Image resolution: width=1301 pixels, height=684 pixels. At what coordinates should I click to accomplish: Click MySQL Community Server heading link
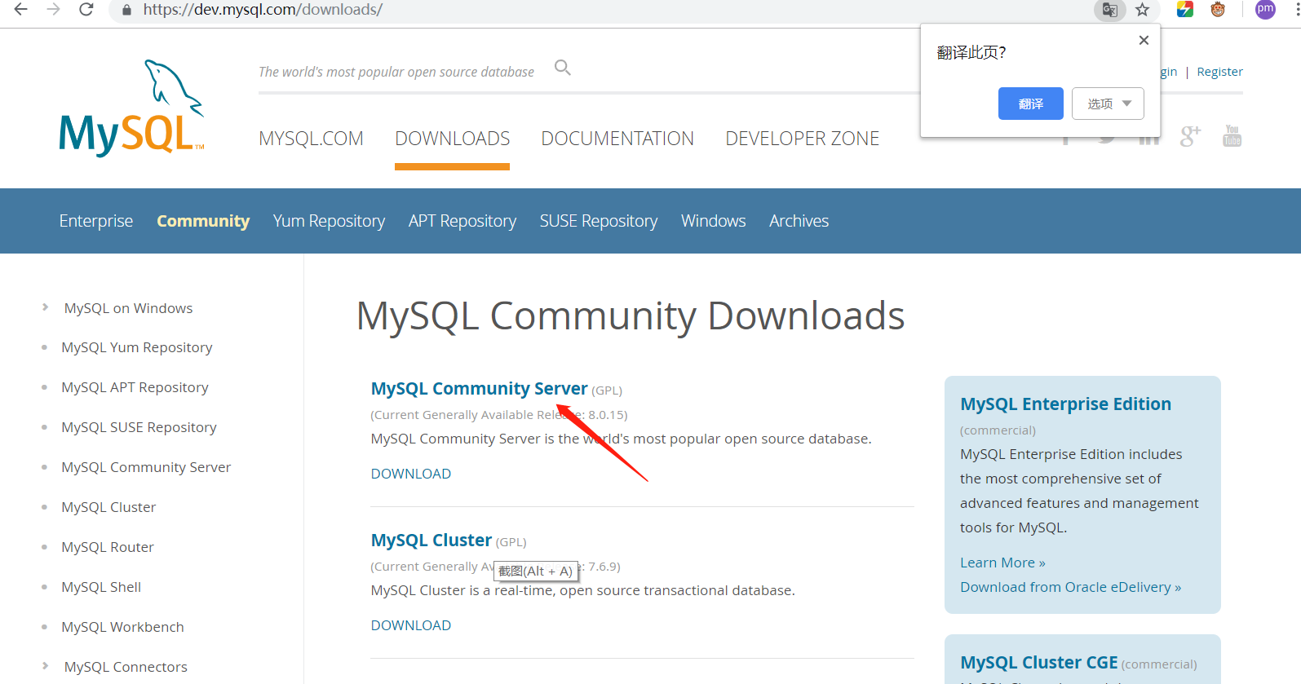(479, 389)
